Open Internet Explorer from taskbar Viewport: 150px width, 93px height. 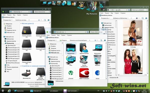coord(9,91)
